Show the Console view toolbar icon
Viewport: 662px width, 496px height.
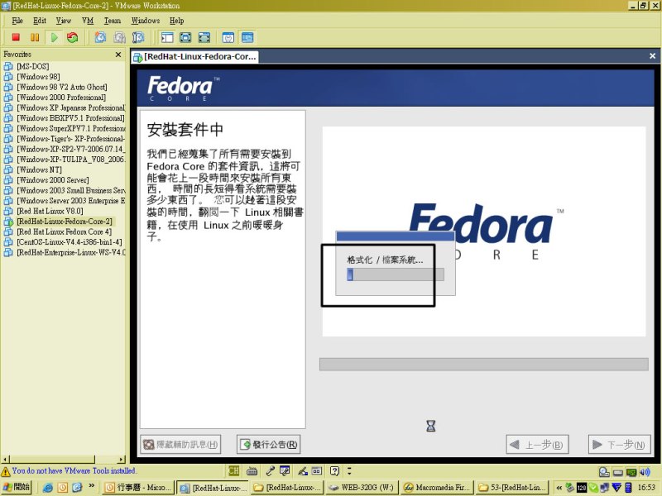(x=247, y=37)
